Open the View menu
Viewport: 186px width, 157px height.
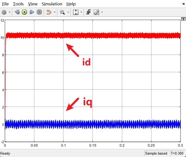pos(33,4)
